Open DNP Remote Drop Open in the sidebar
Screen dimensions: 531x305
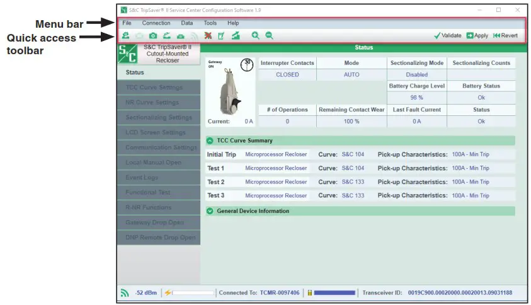pos(159,237)
